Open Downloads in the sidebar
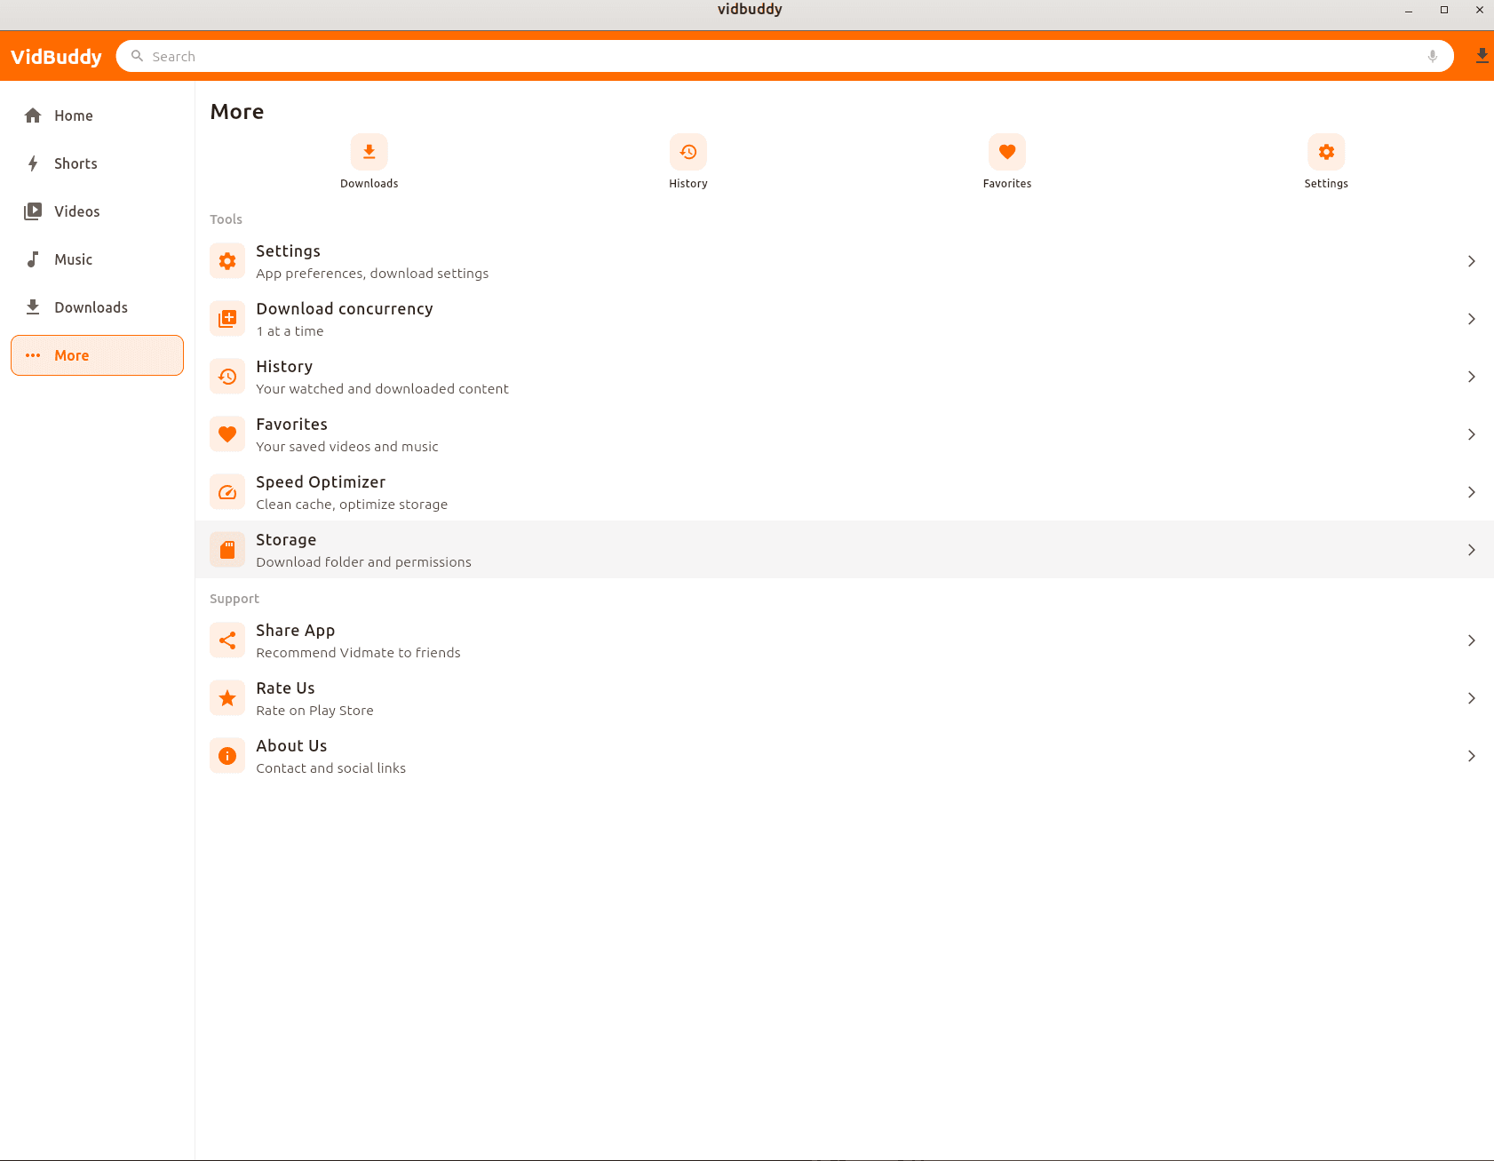 (x=97, y=307)
